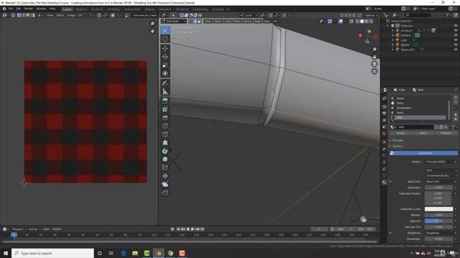Click the material Select button
Screen dimensions: 460x258
[x=423, y=133]
